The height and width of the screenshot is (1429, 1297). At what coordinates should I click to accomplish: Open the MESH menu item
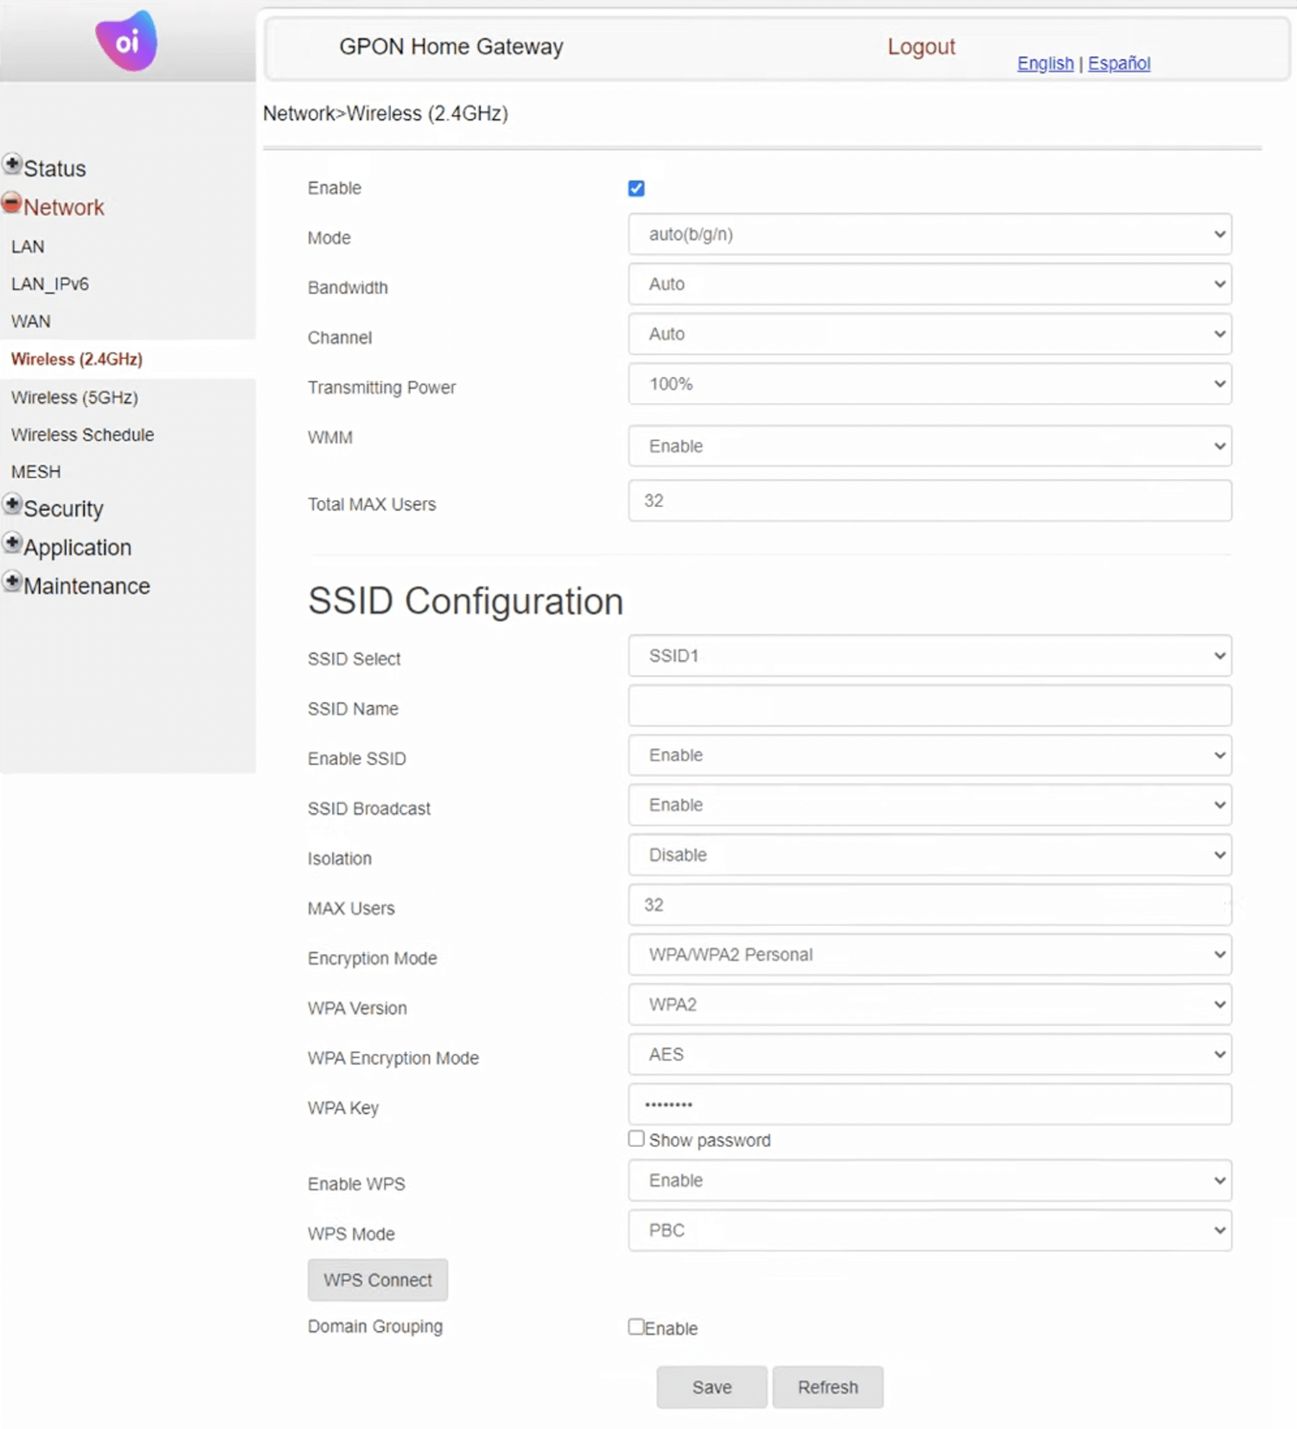tap(36, 472)
